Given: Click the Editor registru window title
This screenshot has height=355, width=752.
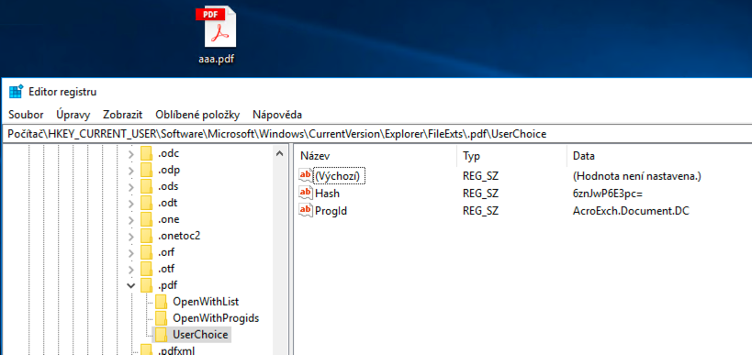Looking at the screenshot, I should coord(62,92).
